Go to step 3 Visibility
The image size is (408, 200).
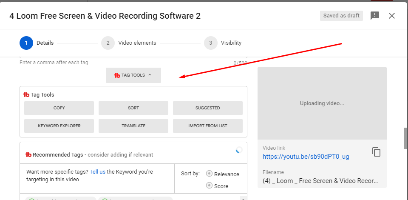click(x=223, y=43)
